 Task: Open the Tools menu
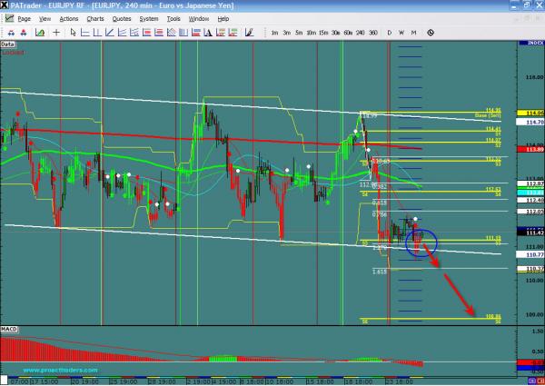[174, 18]
